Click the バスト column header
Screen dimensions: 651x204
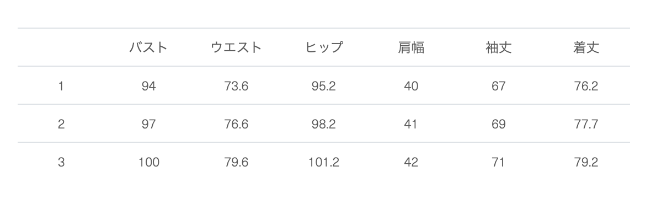click(148, 47)
